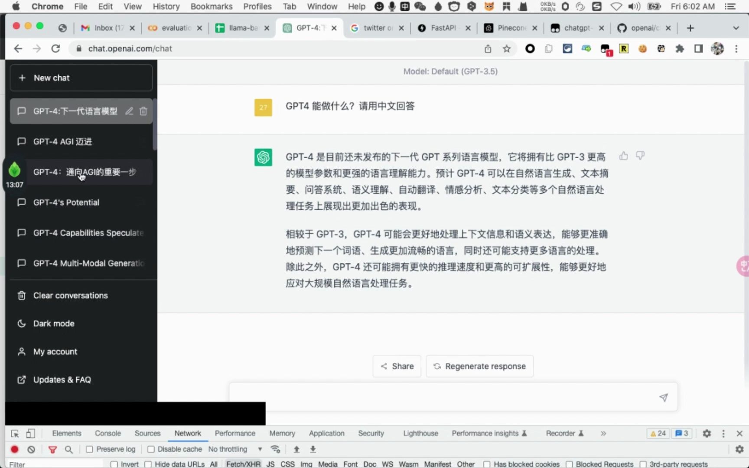
Task: Open the History menu in menu bar
Action: pos(166,6)
